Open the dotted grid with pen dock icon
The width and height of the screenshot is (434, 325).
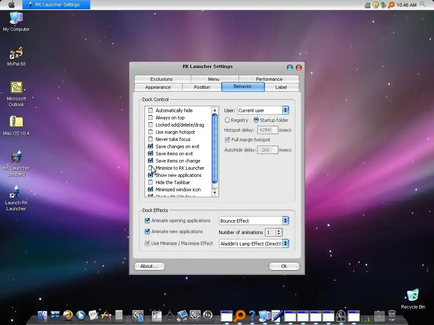point(277,316)
